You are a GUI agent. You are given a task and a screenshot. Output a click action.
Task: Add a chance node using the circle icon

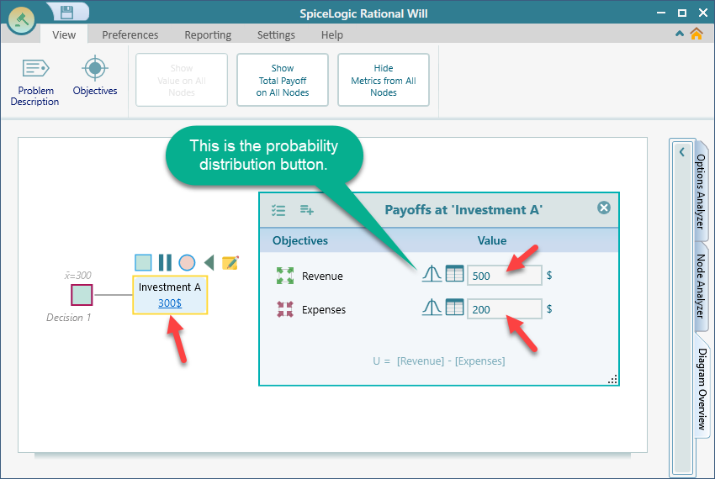click(x=187, y=263)
